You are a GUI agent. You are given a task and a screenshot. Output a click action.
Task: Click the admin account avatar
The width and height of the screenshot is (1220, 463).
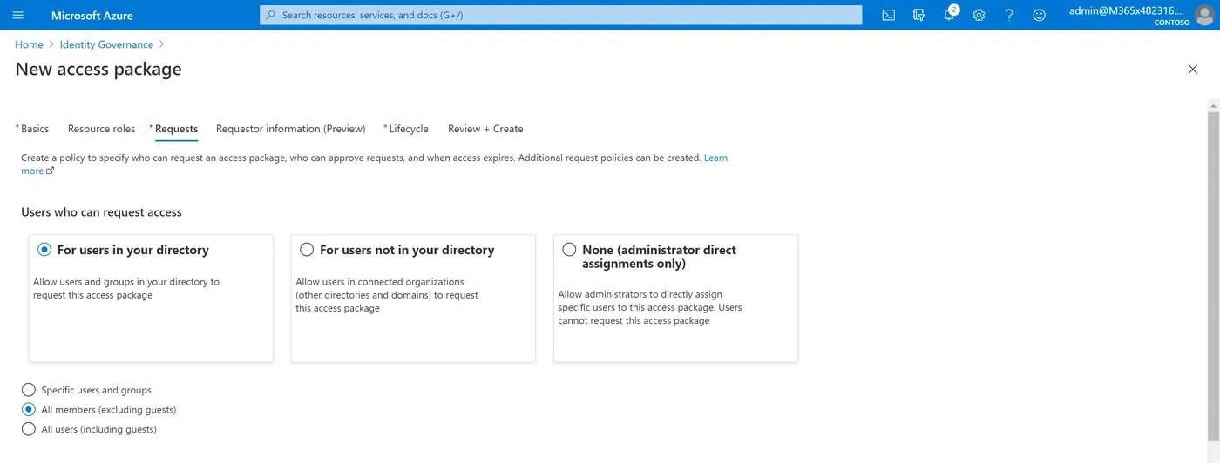click(x=1204, y=15)
